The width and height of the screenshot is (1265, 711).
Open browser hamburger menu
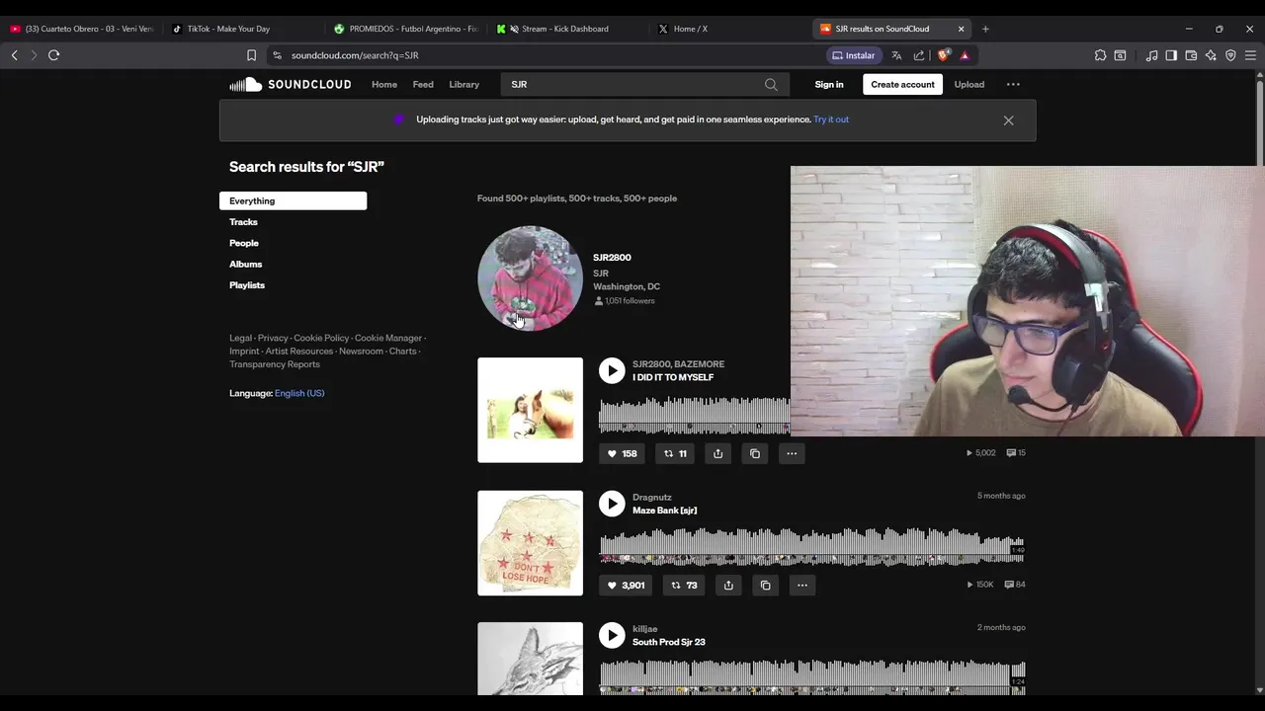(x=1250, y=55)
